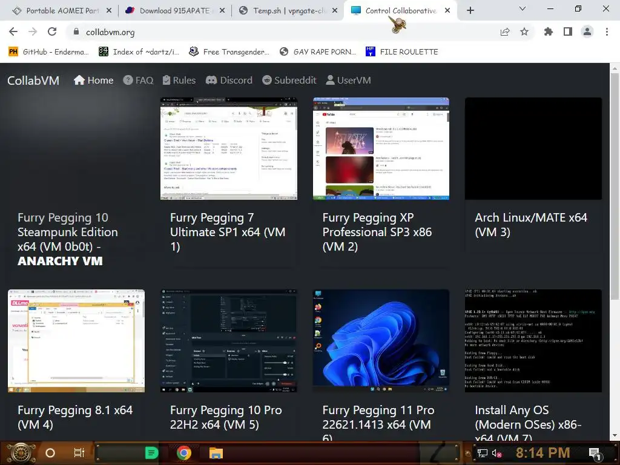
Task: Toggle the browser side panel icon
Action: coord(568,31)
